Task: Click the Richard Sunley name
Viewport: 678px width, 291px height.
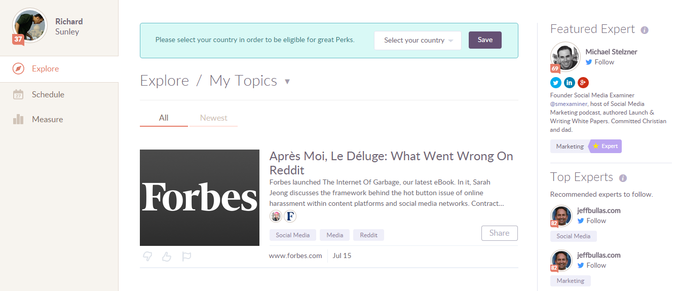Action: (x=69, y=26)
